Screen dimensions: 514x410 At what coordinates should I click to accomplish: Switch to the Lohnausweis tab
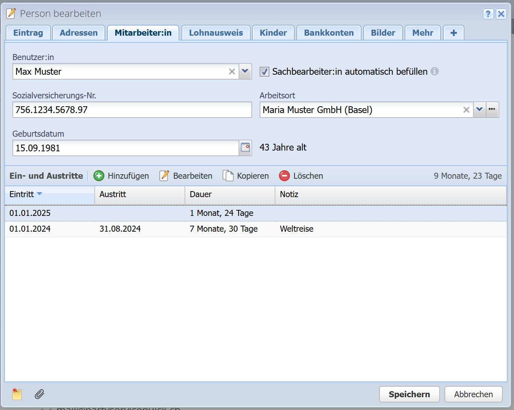point(216,33)
